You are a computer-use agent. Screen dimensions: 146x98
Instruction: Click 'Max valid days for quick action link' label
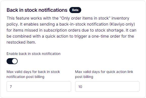pos(104,72)
